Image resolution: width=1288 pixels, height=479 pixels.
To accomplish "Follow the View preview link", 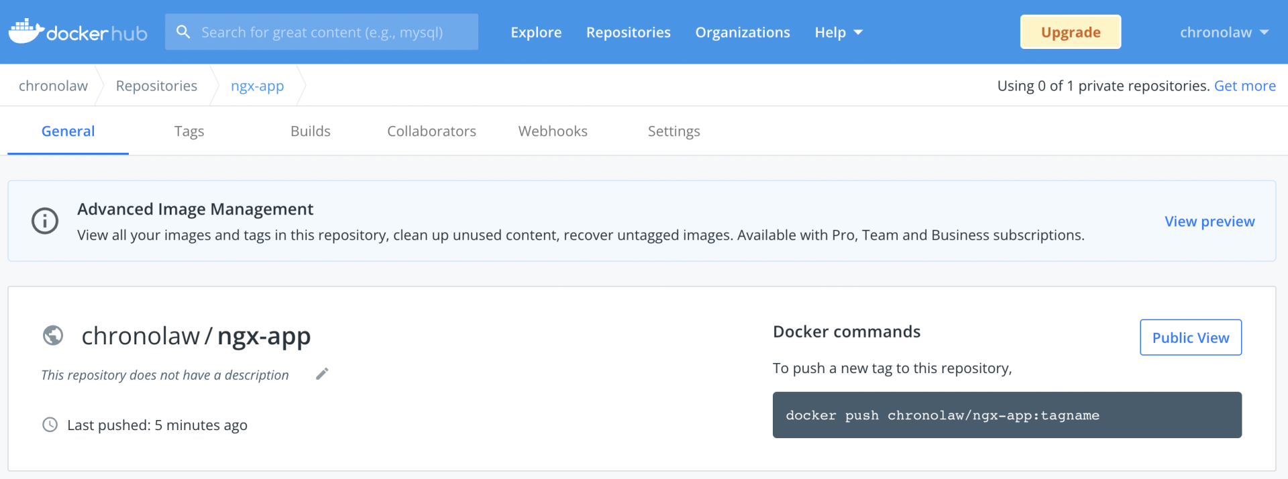I will coord(1209,221).
